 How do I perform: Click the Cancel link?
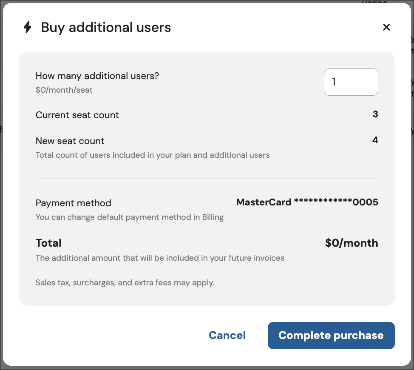227,335
